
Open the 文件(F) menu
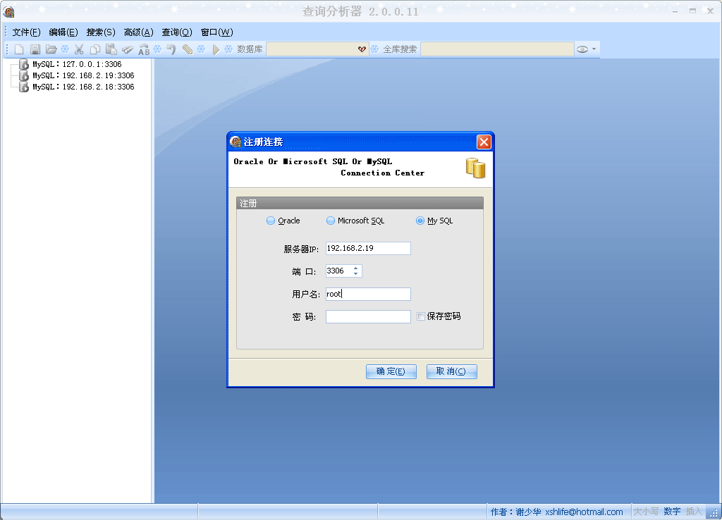pyautogui.click(x=26, y=32)
